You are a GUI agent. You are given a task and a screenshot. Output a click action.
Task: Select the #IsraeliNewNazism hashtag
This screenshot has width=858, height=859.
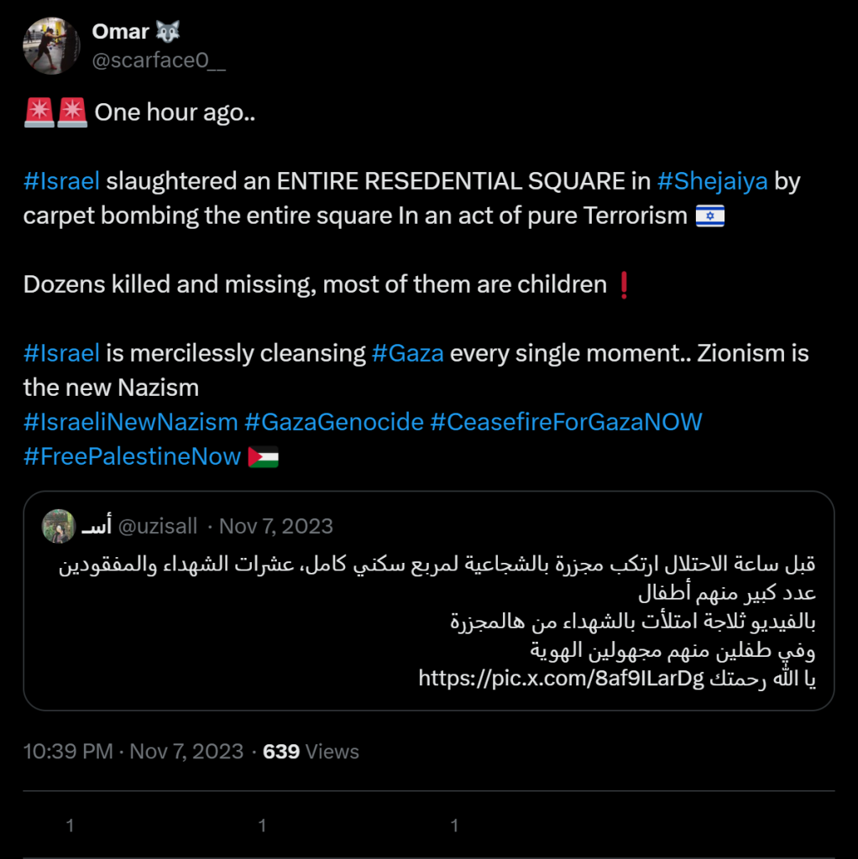(131, 421)
